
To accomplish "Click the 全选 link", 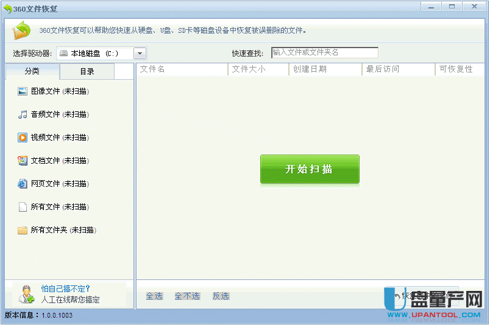I will tap(154, 296).
